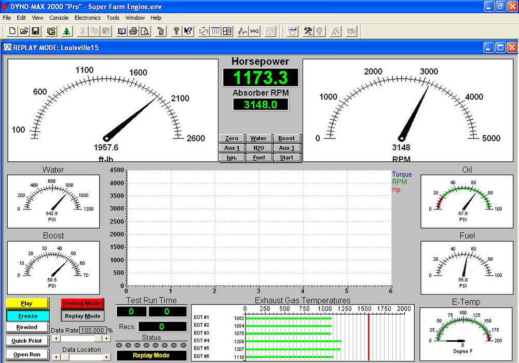This screenshot has width=519, height=363.
Task: Open the book icon in toolbar
Action: [122, 32]
